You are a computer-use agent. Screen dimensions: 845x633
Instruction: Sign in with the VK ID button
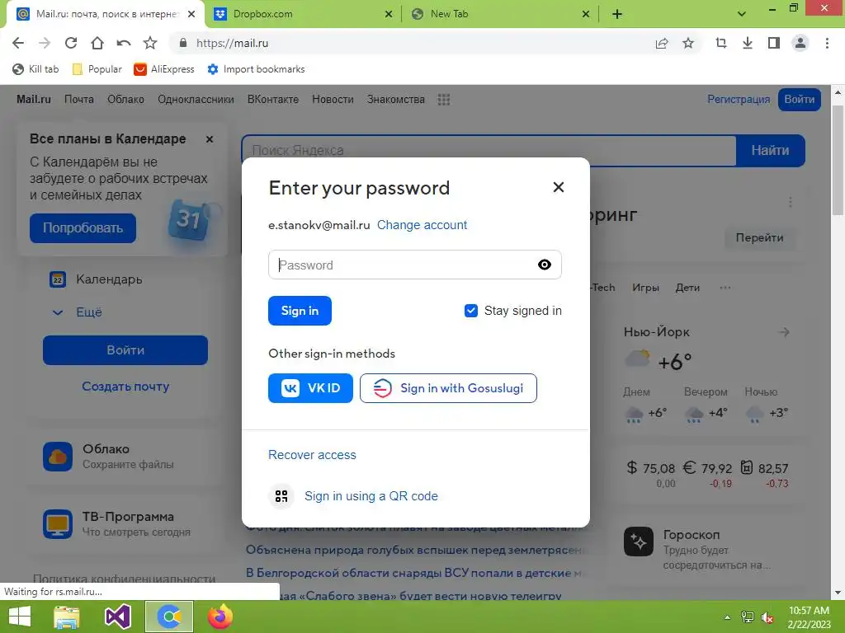pyautogui.click(x=310, y=388)
